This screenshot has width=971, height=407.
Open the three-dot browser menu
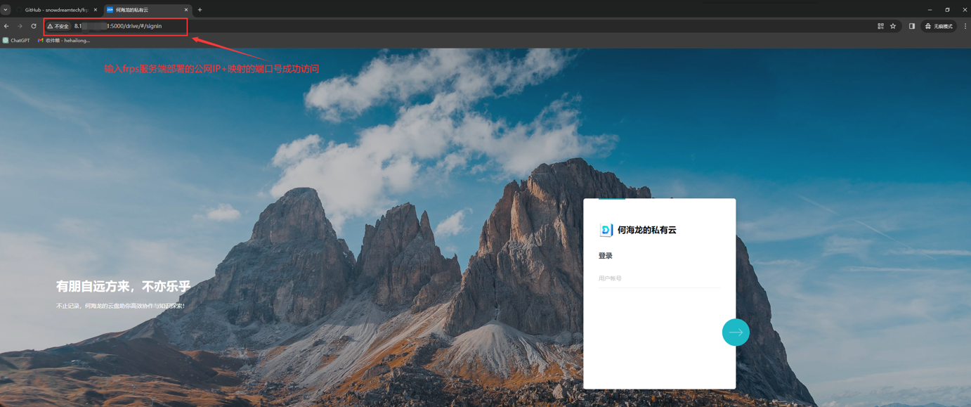pos(965,26)
